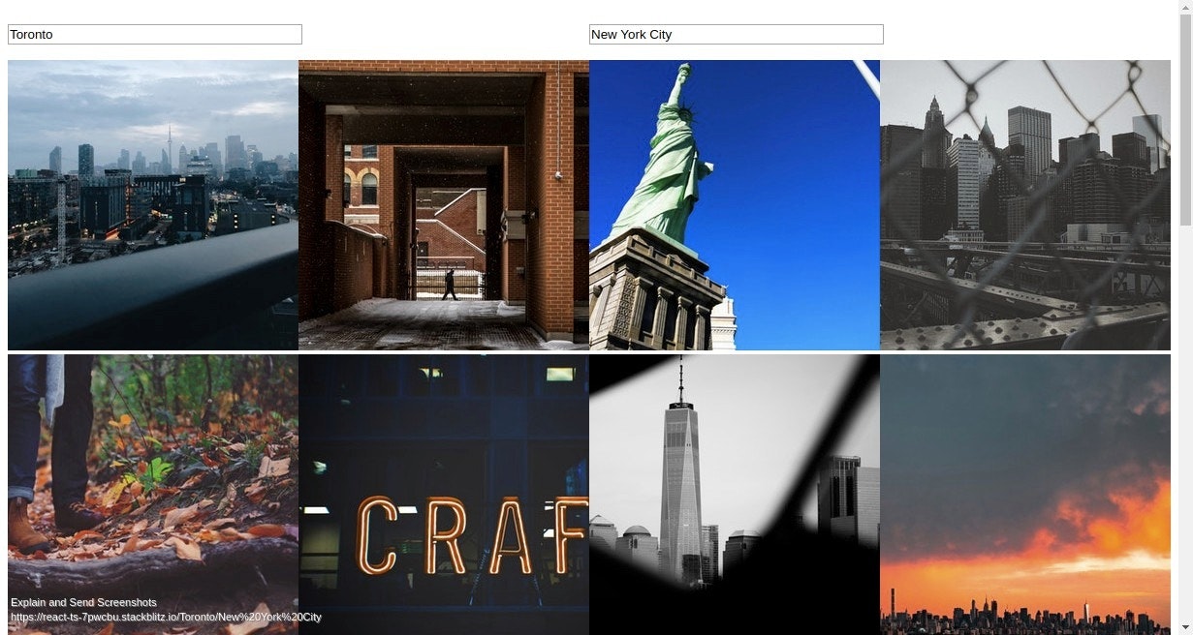
Task: Click the Toronto search input field
Action: pos(153,34)
